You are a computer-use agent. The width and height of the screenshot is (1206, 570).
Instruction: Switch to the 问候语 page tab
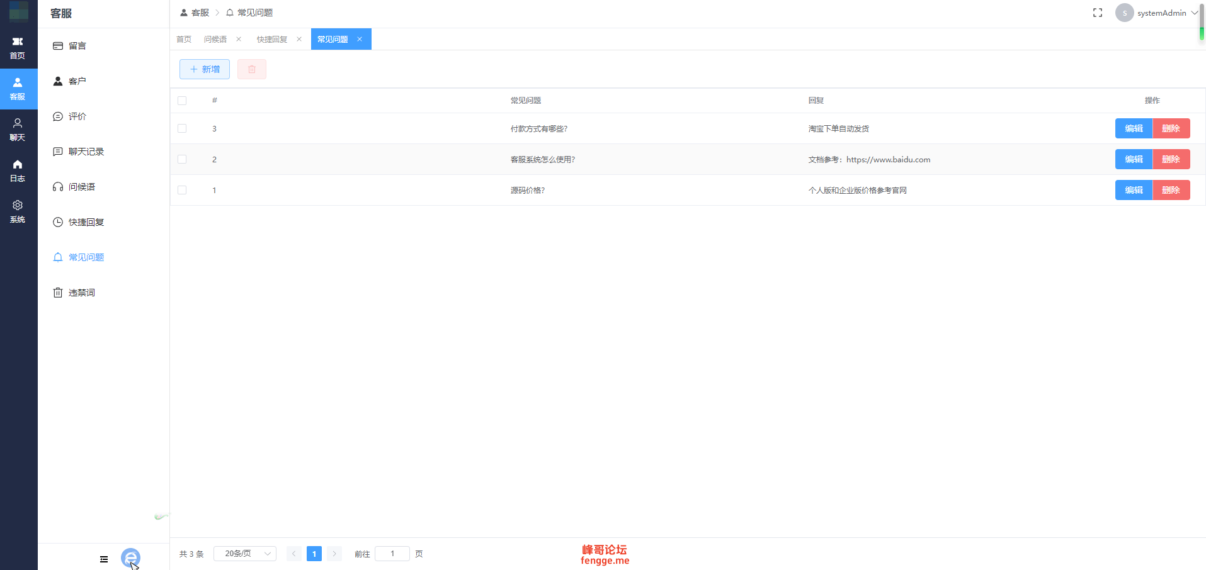(215, 39)
